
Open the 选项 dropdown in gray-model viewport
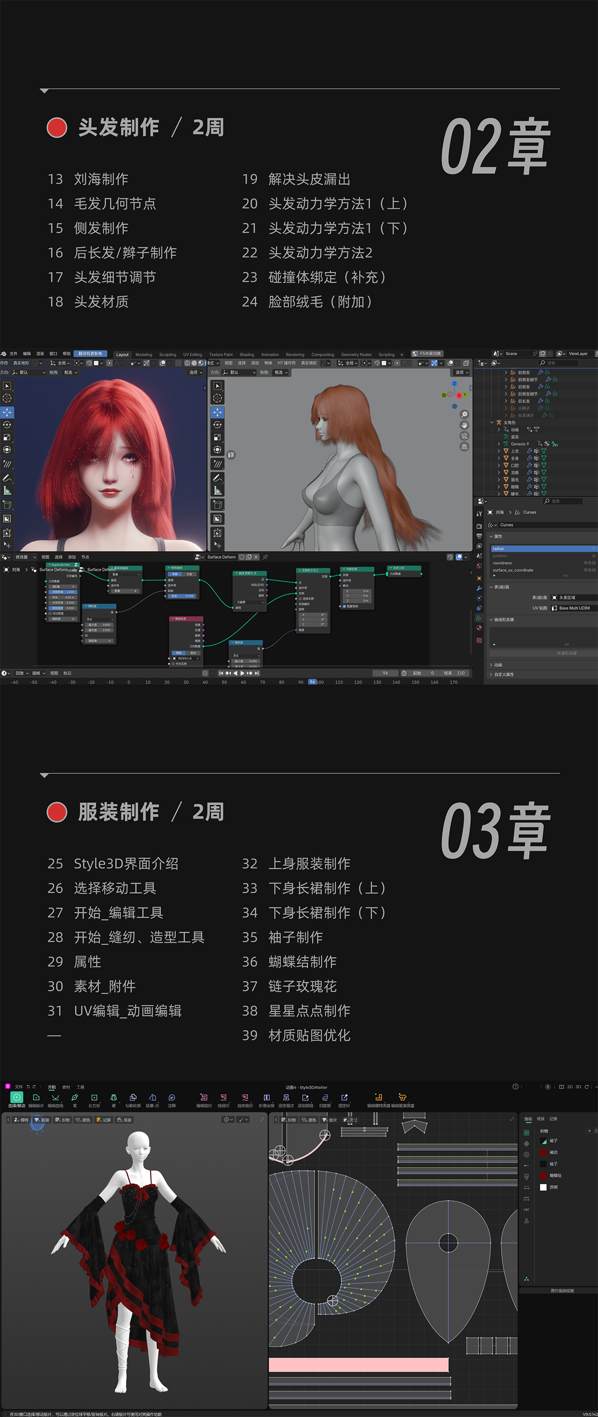point(462,372)
